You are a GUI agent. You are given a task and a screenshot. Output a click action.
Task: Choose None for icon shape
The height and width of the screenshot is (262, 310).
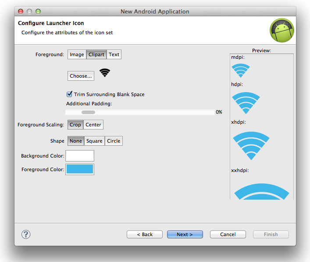point(76,141)
